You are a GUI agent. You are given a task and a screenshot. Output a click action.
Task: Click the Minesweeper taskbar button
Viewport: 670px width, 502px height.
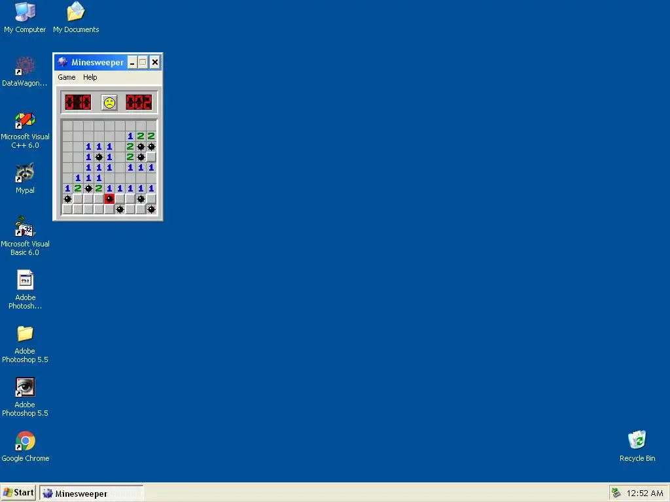pos(92,494)
